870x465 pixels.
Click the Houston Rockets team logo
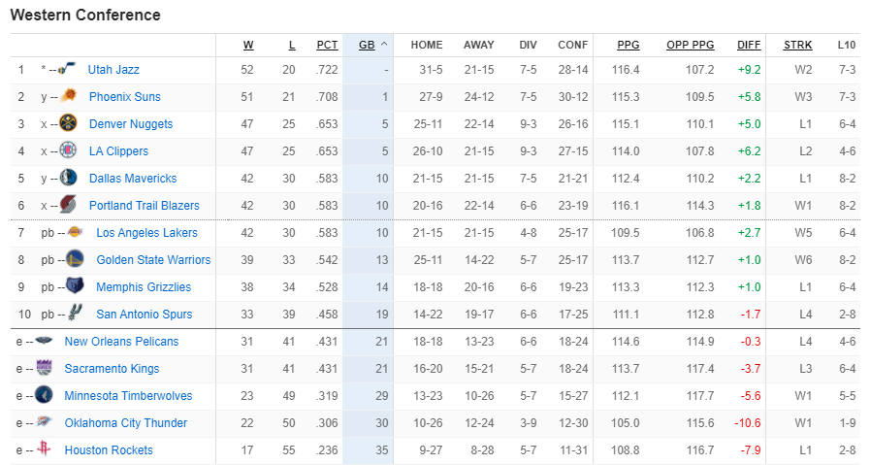coord(44,448)
